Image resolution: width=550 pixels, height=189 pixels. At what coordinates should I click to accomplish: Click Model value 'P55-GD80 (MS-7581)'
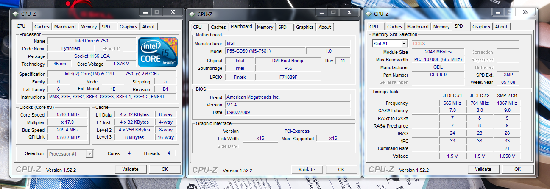click(265, 51)
